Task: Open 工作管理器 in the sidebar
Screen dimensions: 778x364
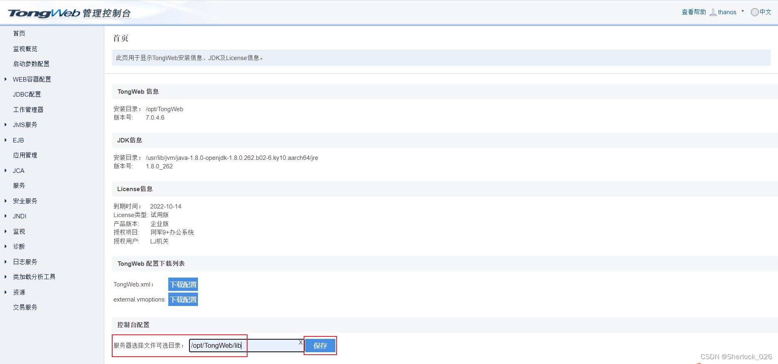Action: point(28,110)
